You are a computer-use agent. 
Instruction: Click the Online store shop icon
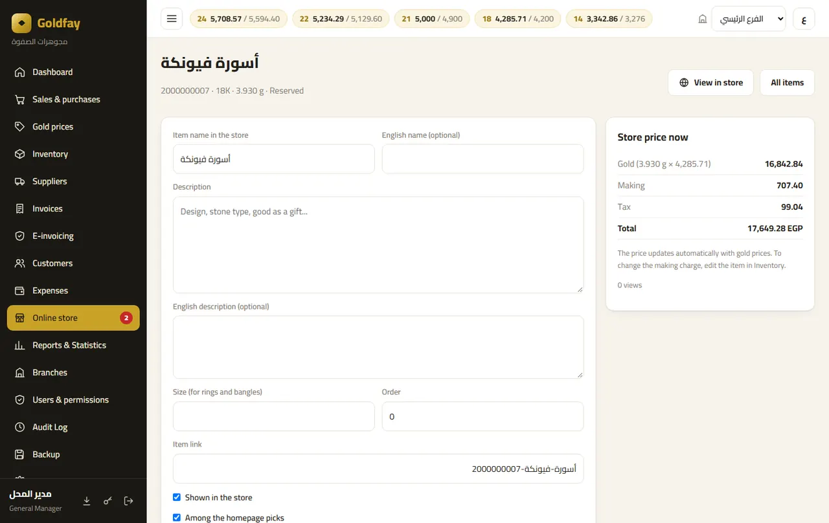click(20, 318)
